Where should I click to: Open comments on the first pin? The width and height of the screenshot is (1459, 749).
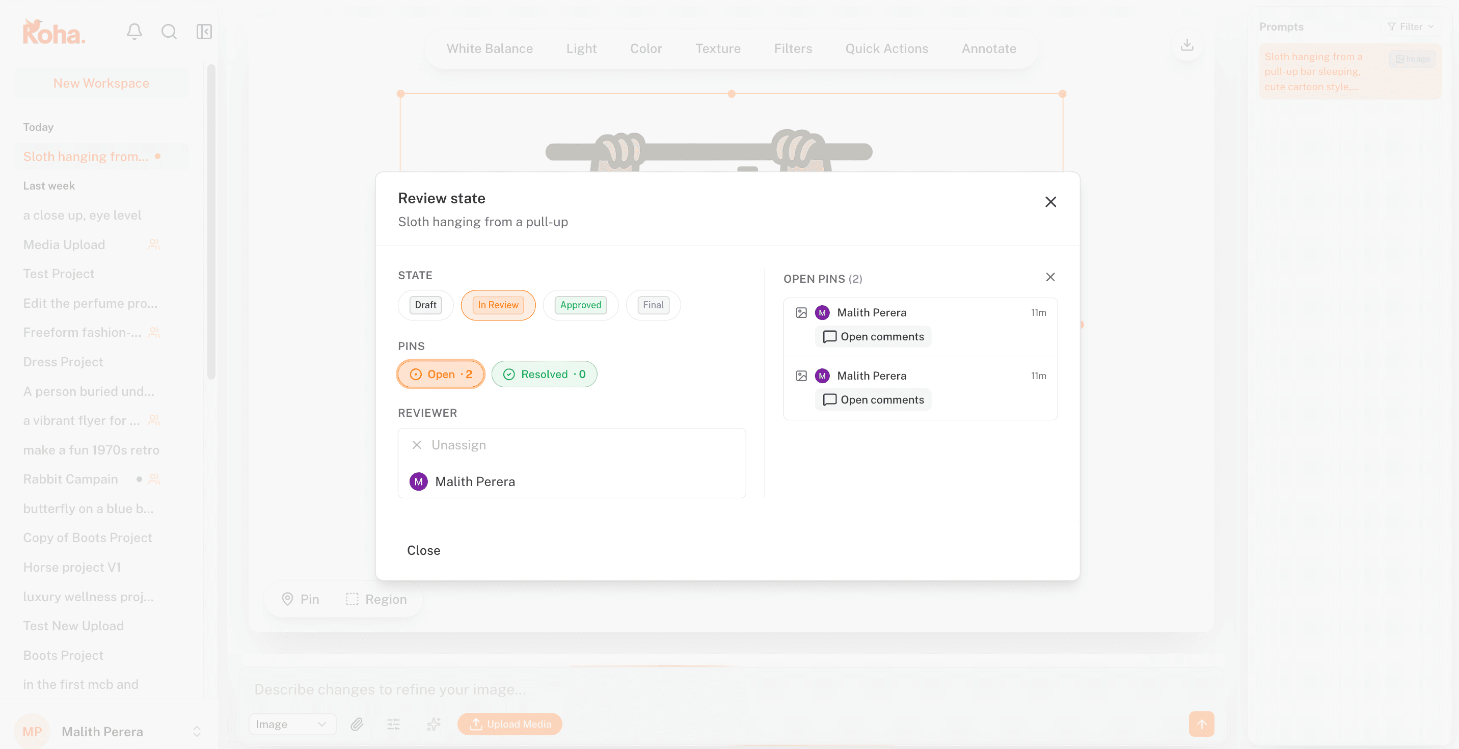(873, 336)
